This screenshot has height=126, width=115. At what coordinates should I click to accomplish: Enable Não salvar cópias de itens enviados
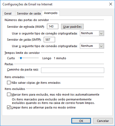click(x=9, y=83)
